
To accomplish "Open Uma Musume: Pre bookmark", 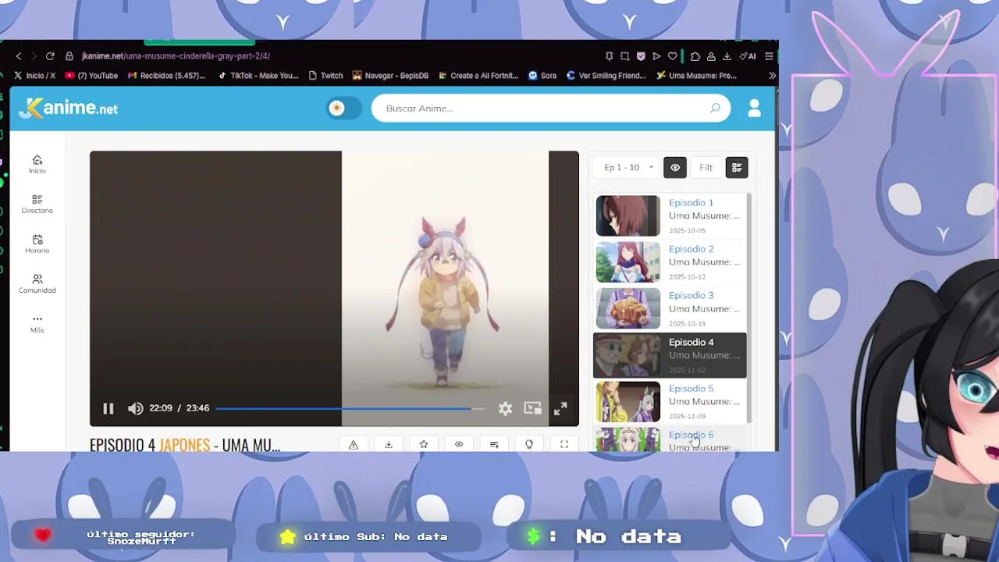I will pyautogui.click(x=697, y=76).
